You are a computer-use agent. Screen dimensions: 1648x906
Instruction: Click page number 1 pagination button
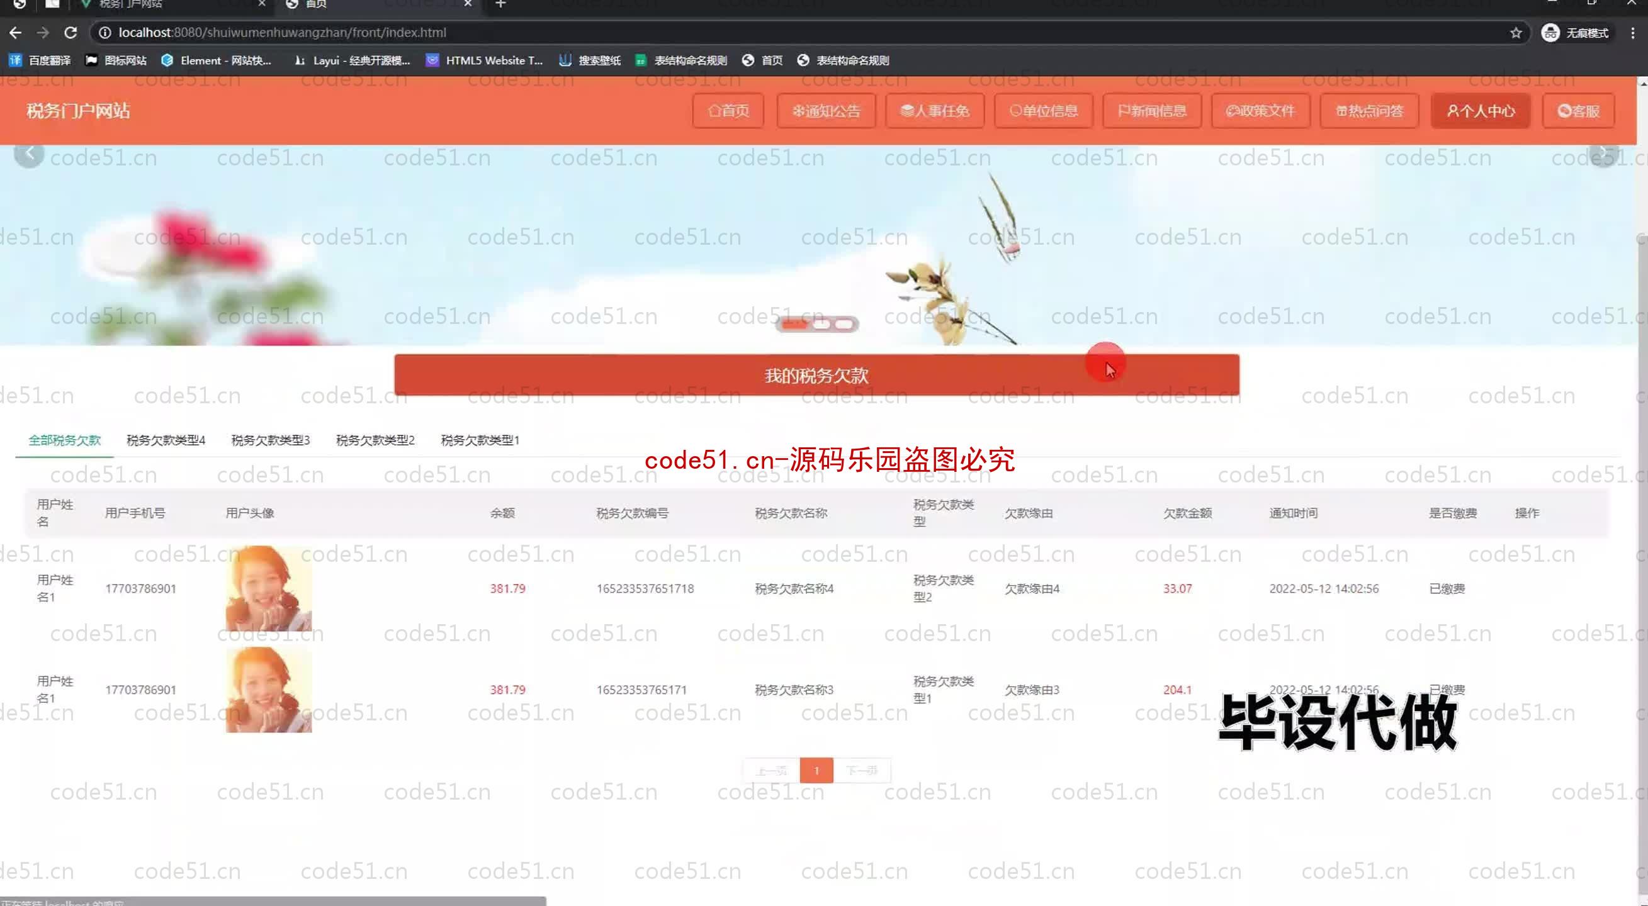[x=816, y=770]
